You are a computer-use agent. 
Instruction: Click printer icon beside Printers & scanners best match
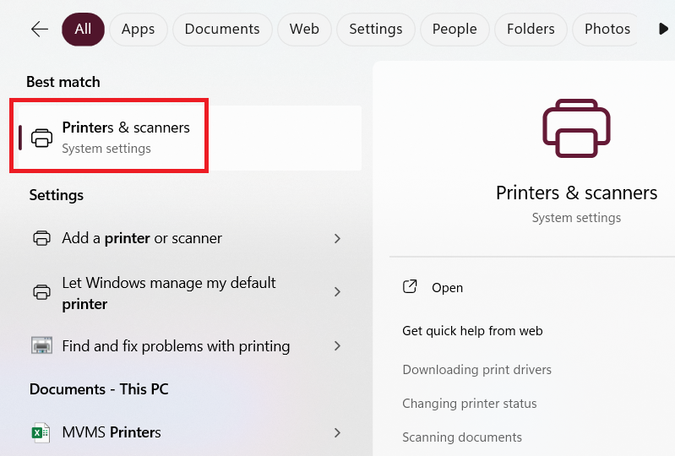point(41,137)
